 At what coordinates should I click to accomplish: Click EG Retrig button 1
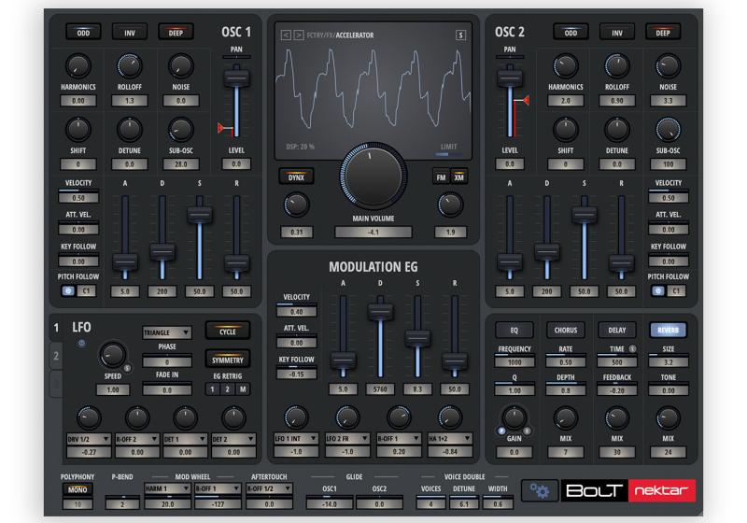tap(213, 389)
